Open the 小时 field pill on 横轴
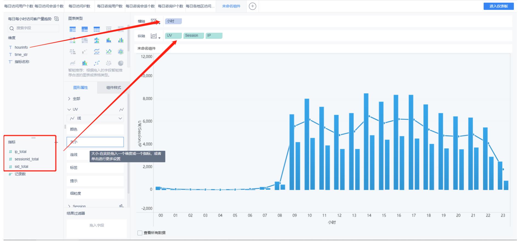The width and height of the screenshot is (522, 247). [173, 21]
